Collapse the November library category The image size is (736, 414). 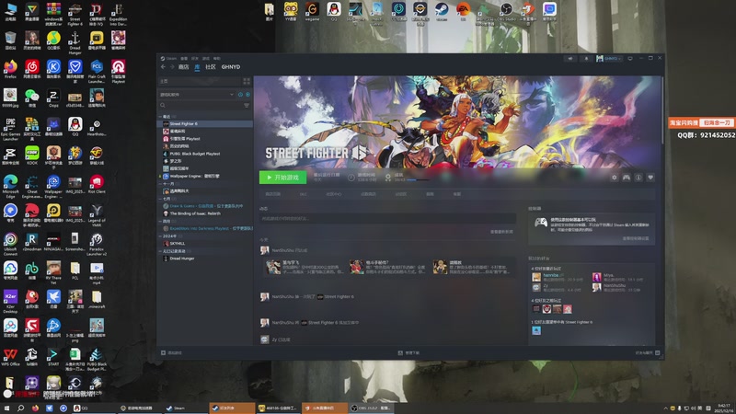pyautogui.click(x=160, y=183)
